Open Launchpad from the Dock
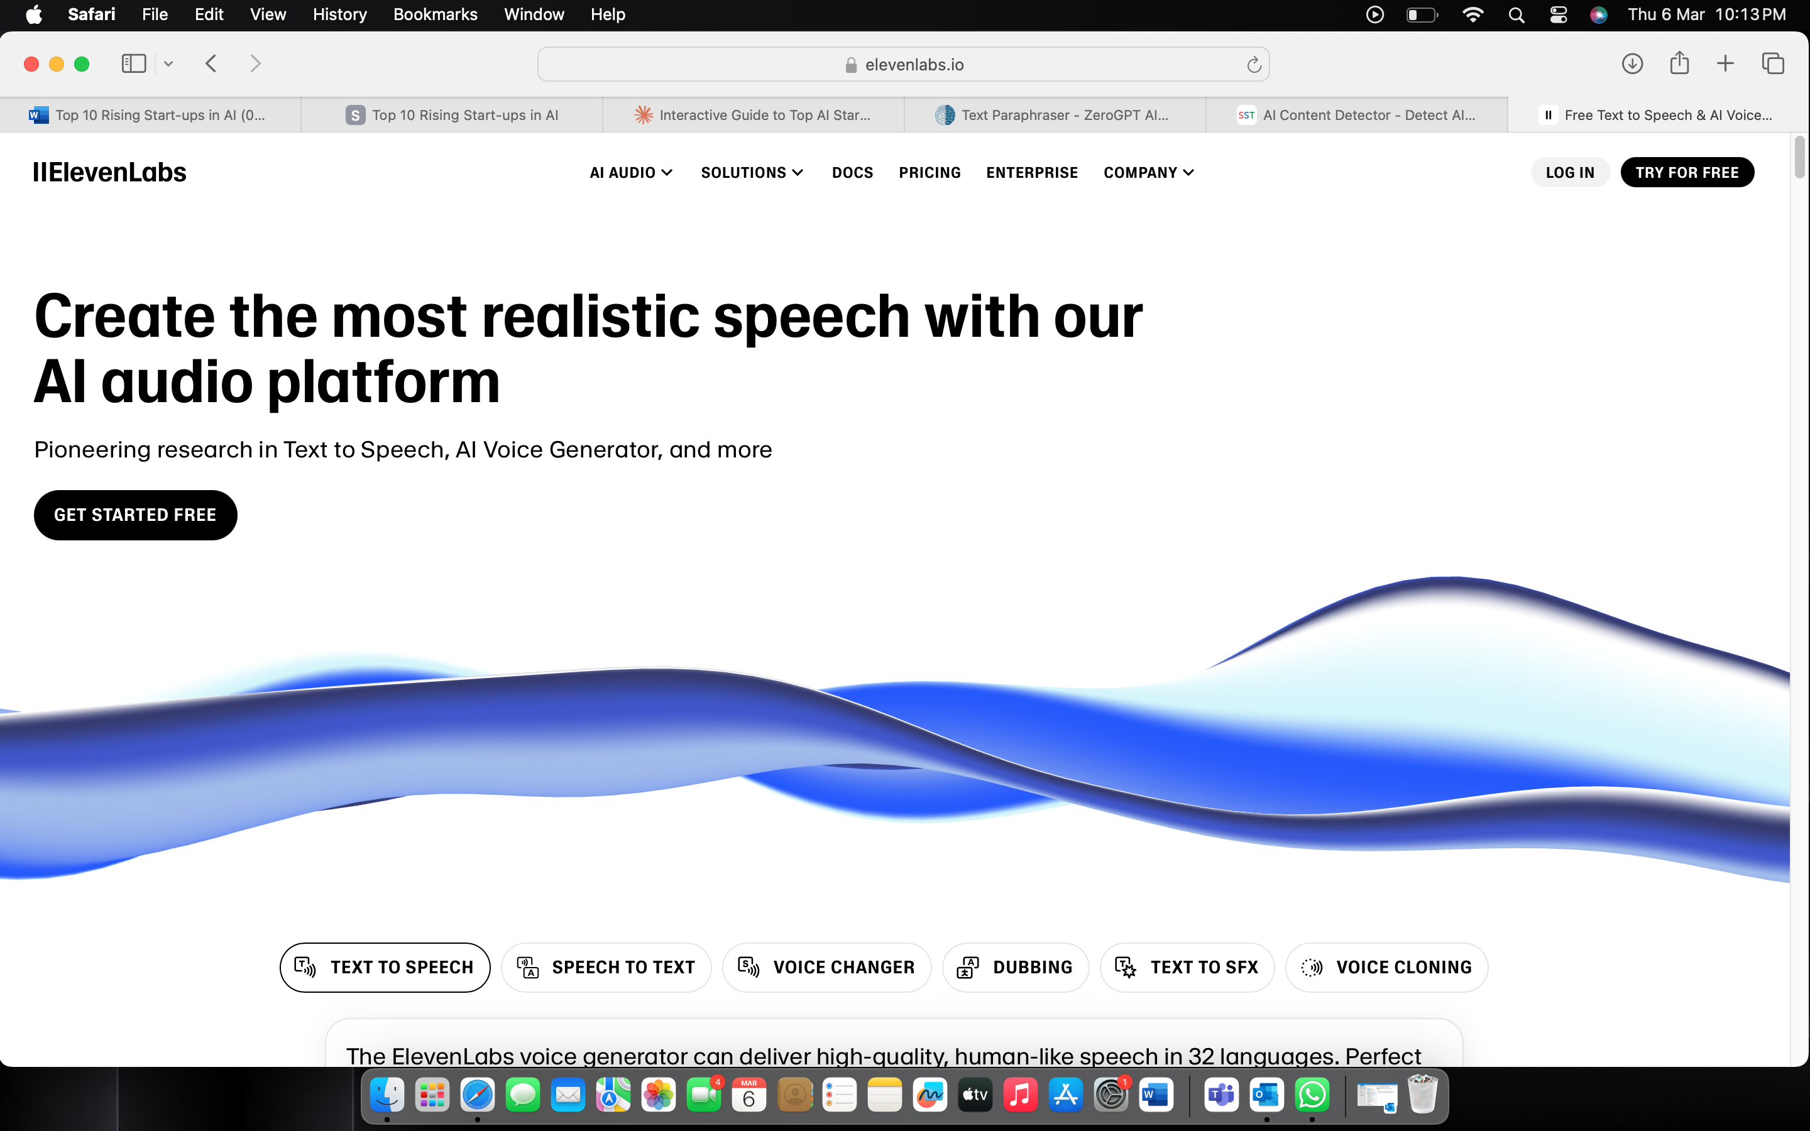Screen dimensions: 1810x1131 click(432, 1095)
